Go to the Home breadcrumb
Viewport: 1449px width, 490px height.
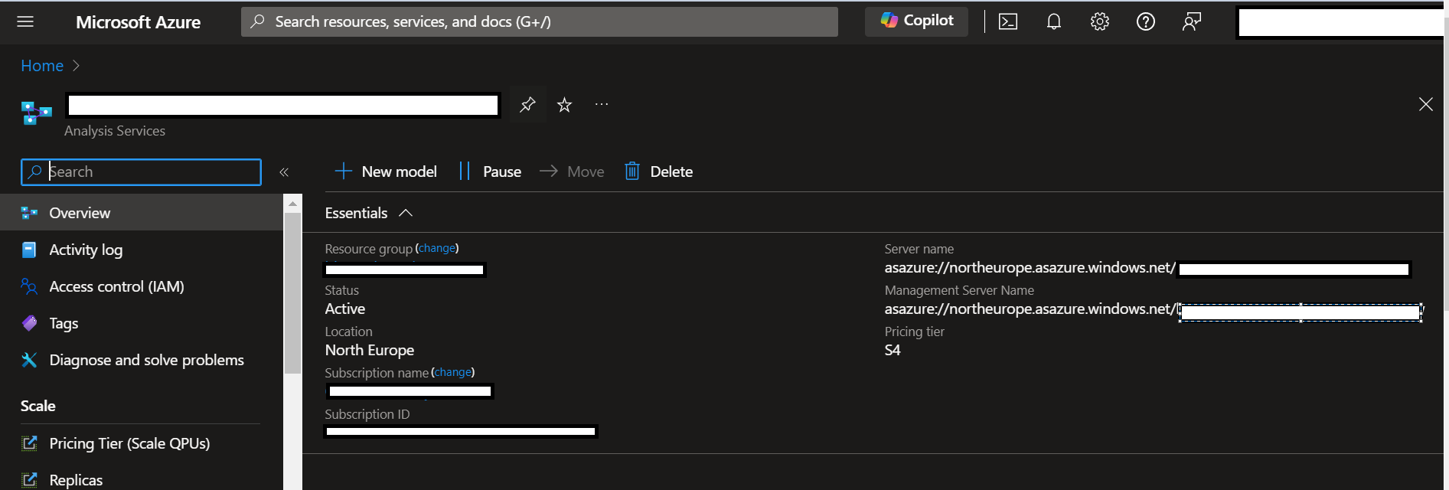tap(42, 66)
